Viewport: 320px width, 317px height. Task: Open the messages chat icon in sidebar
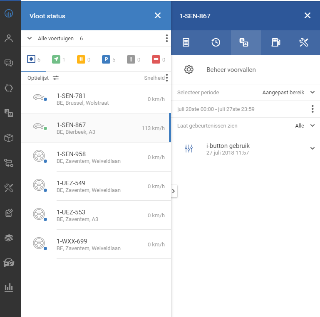tap(9, 63)
